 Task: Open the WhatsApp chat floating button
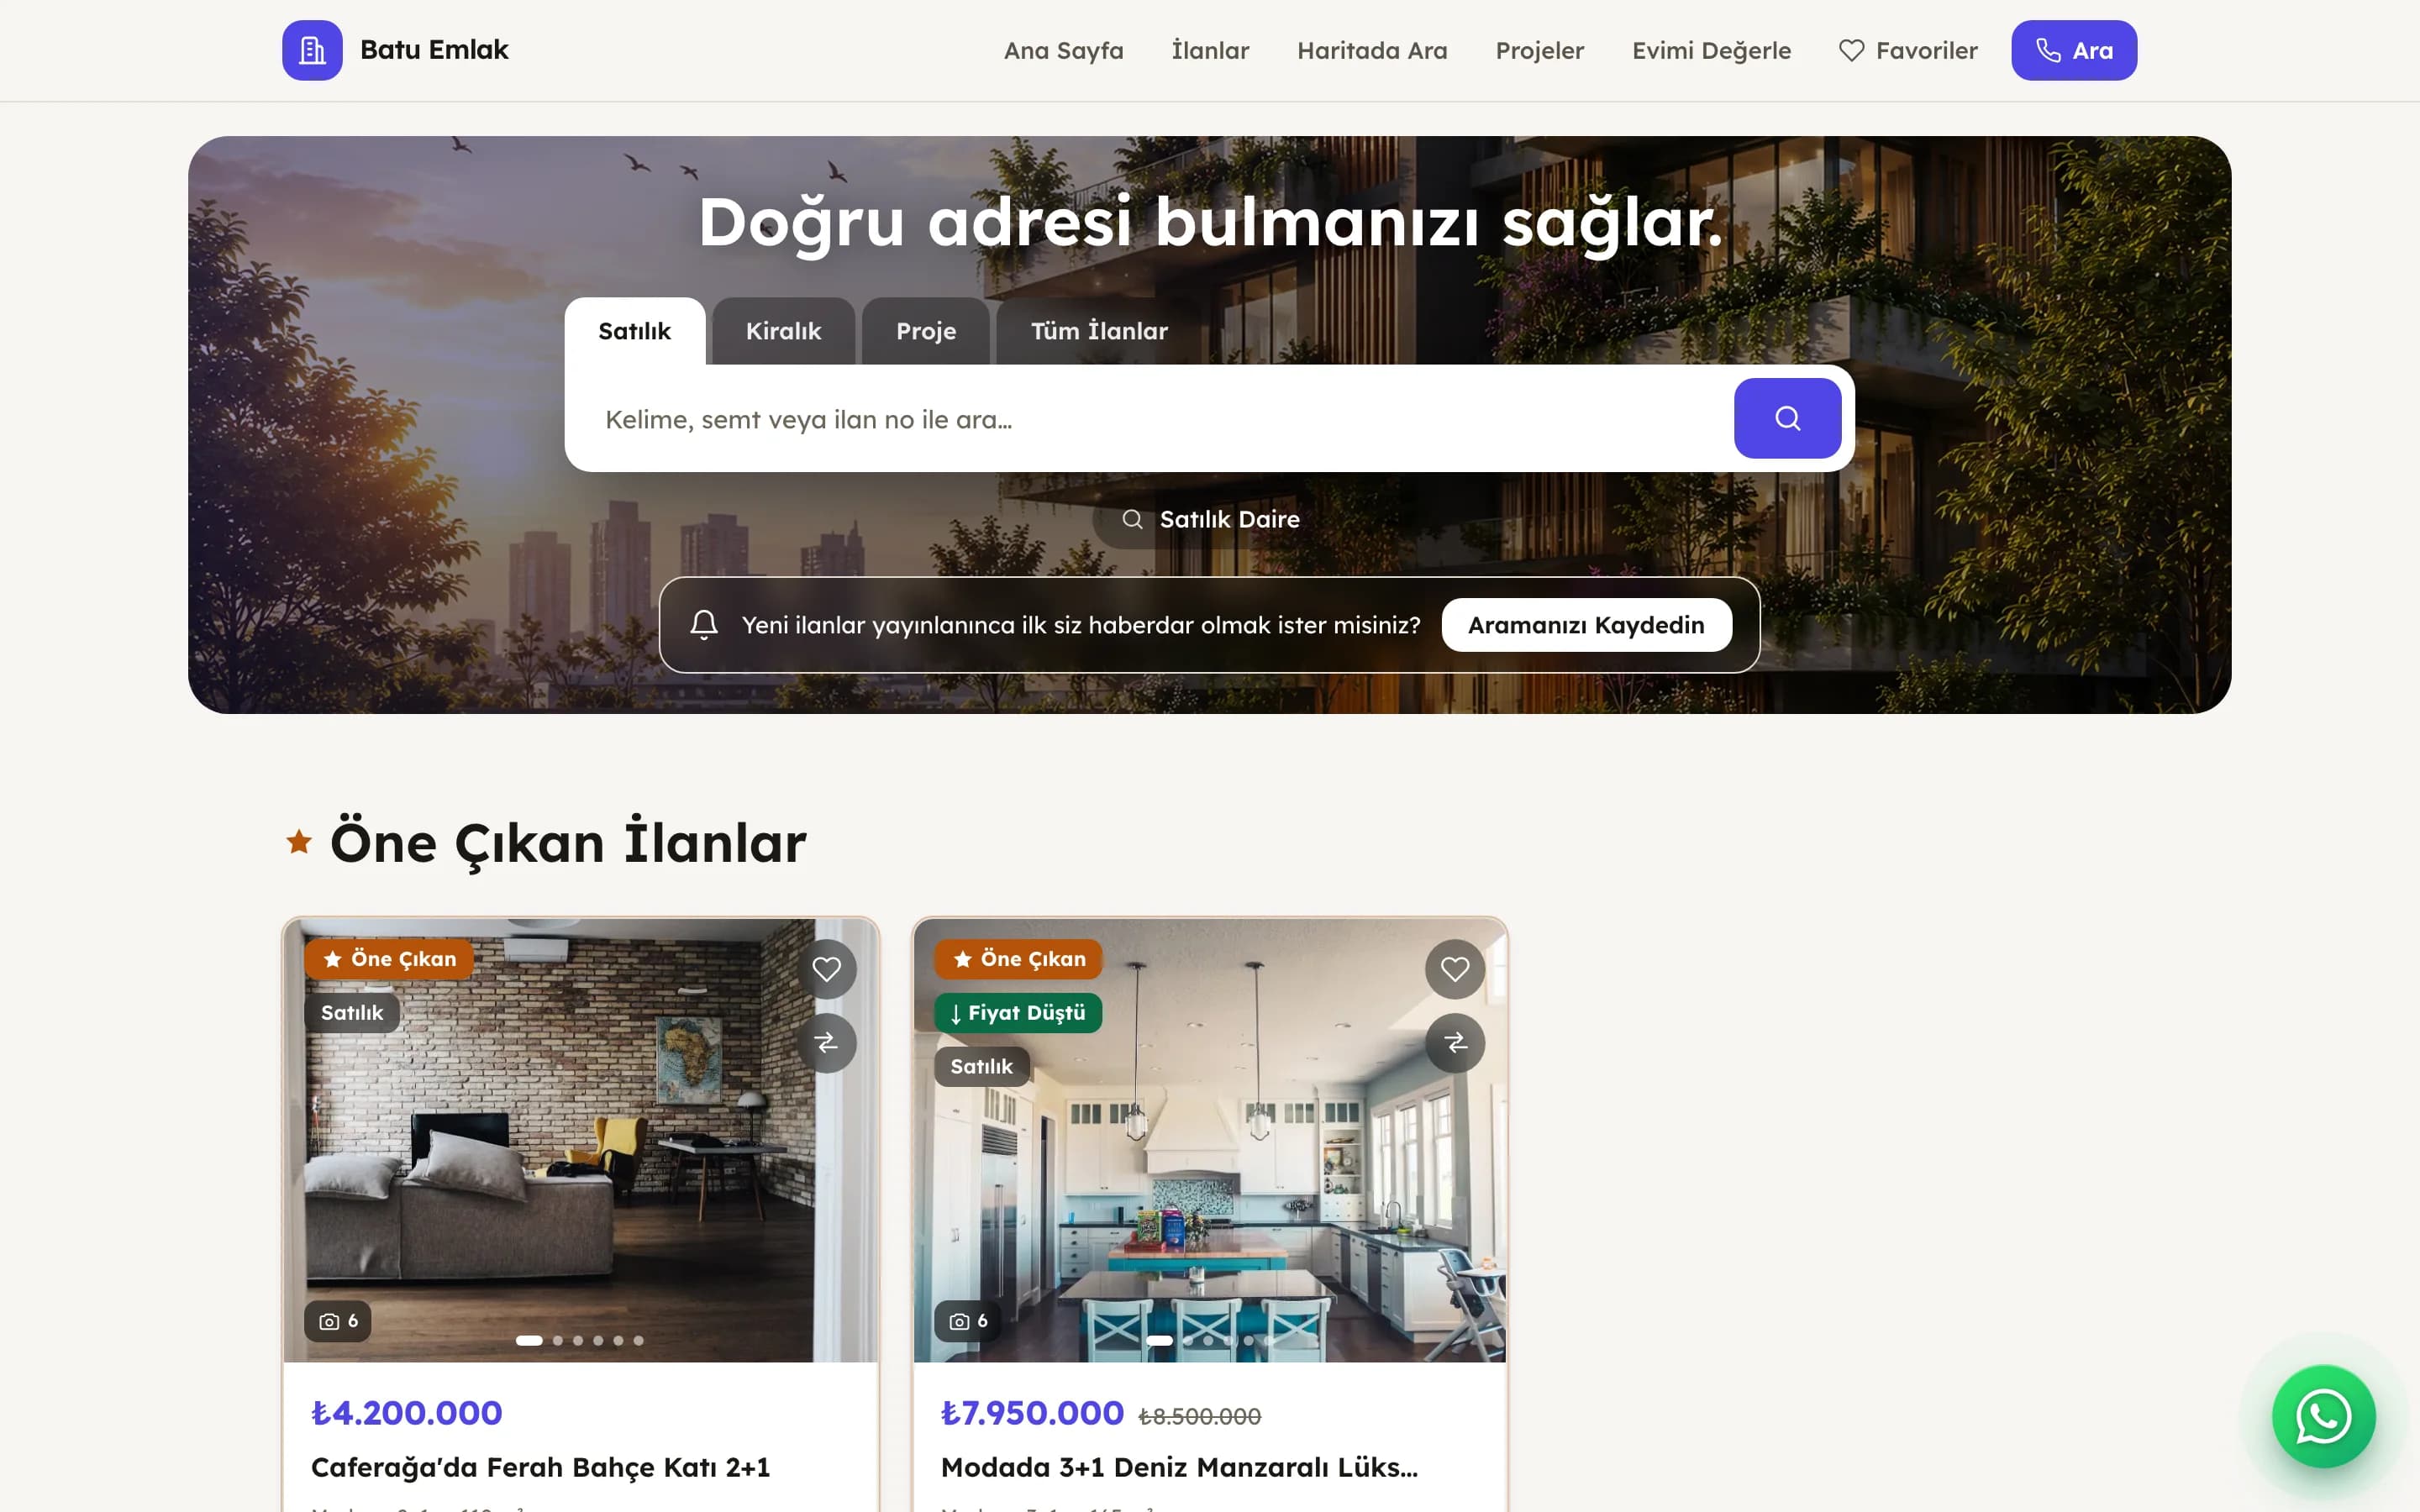tap(2323, 1417)
